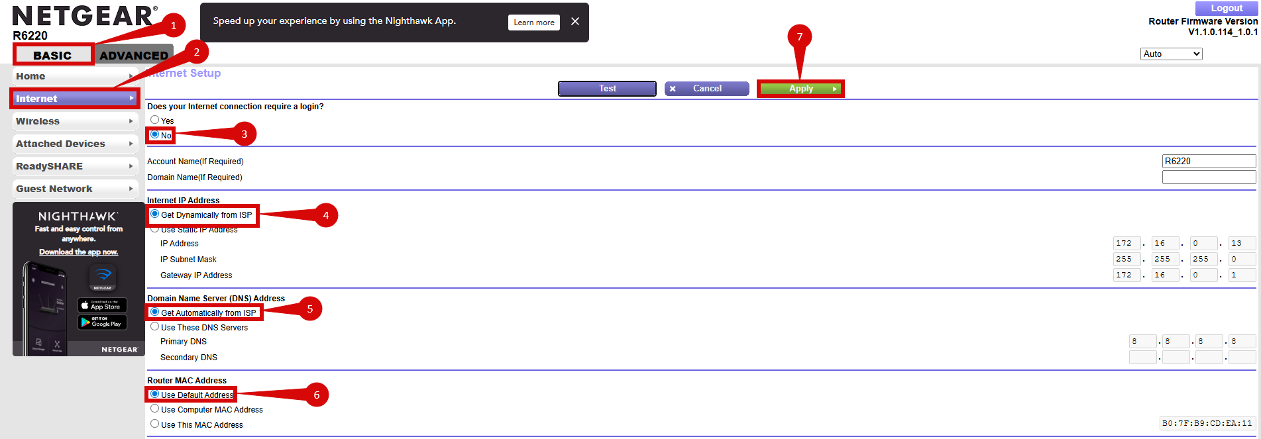Click first octet of Secondary DNS
The width and height of the screenshot is (1261, 439).
pyautogui.click(x=1142, y=357)
